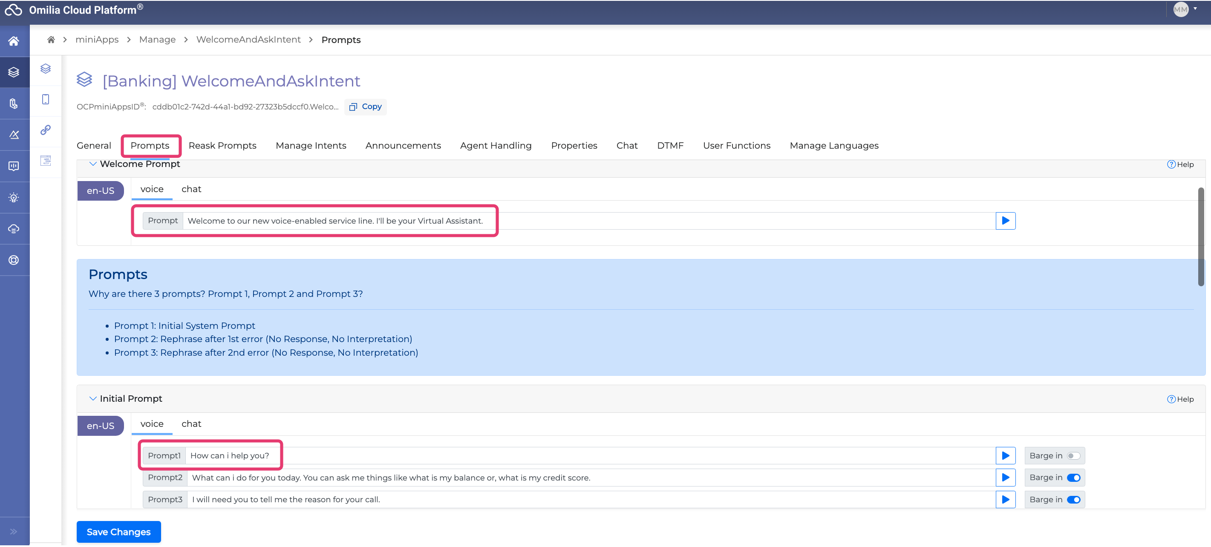The width and height of the screenshot is (1211, 547).
Task: Select chat tab under Welcome Prompt
Action: 191,189
